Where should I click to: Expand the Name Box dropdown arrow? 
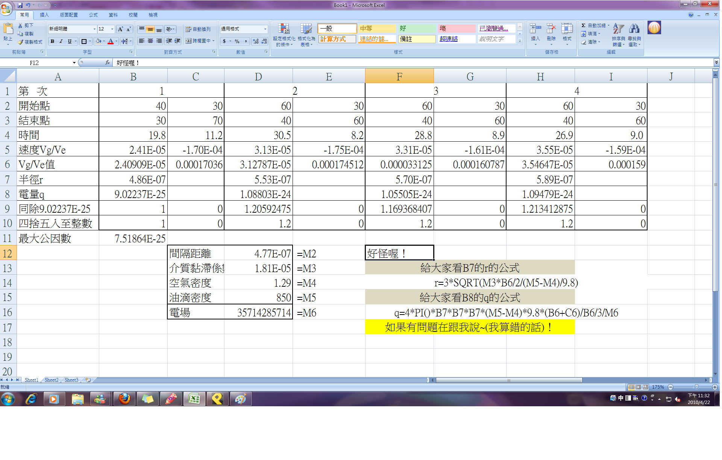tap(74, 63)
